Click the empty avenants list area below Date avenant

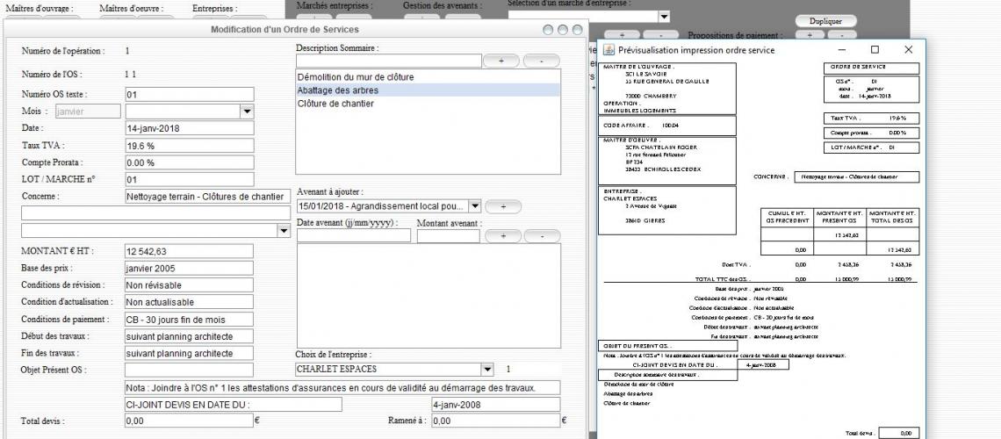[x=428, y=295]
